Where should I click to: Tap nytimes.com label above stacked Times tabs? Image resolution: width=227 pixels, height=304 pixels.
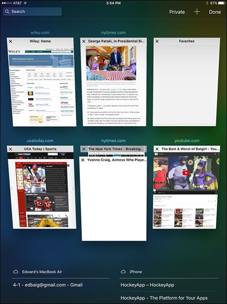113,140
